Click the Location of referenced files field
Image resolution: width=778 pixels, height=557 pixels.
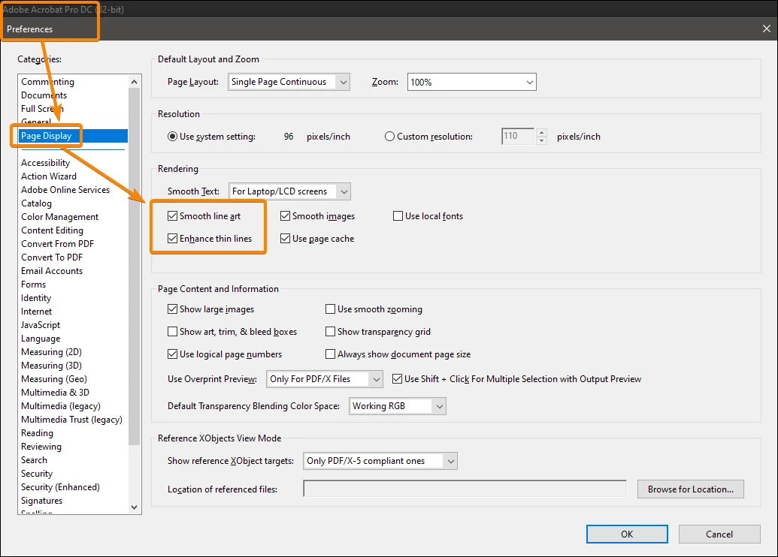465,489
